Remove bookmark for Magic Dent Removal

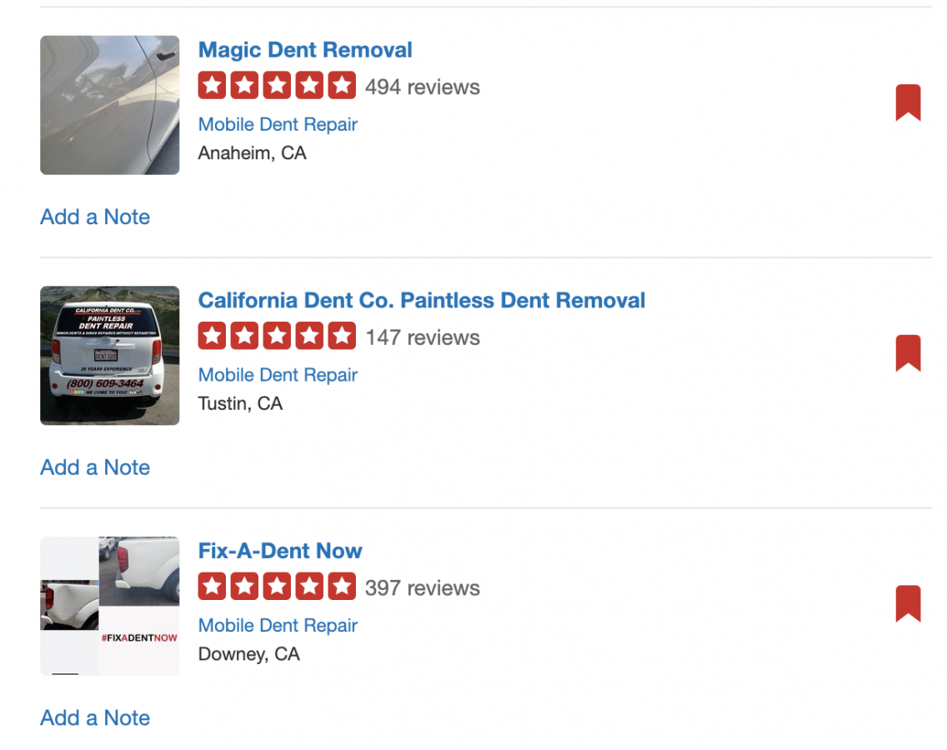(x=908, y=102)
